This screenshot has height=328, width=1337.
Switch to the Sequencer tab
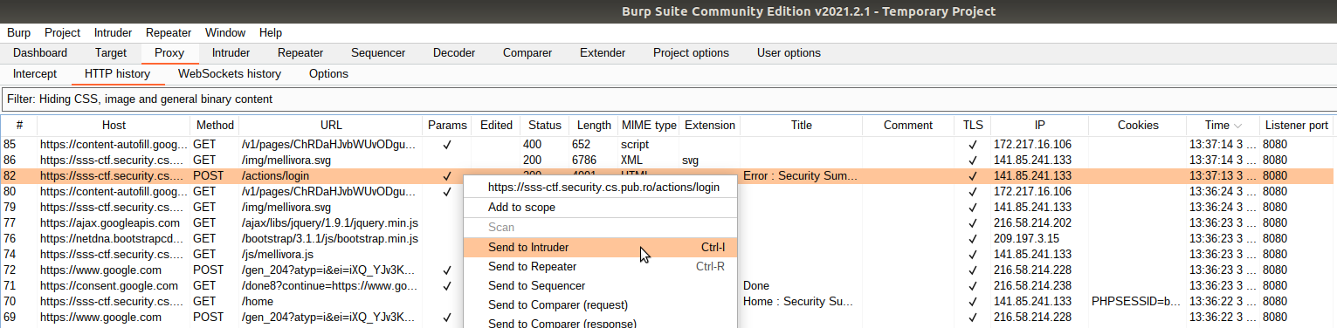point(378,53)
